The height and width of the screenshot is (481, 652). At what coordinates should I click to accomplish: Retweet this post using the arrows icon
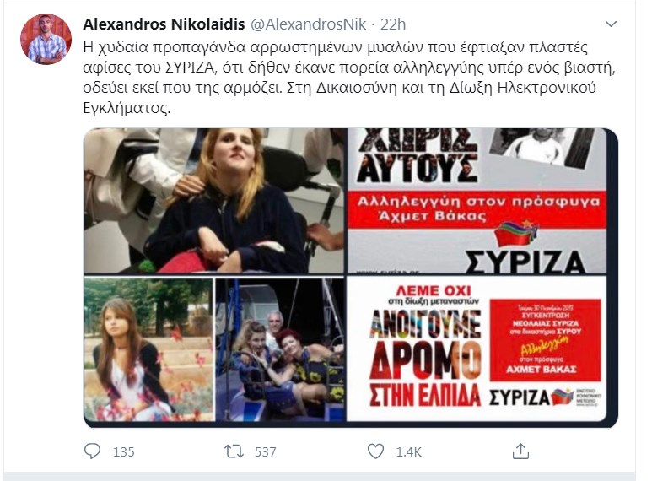point(234,451)
